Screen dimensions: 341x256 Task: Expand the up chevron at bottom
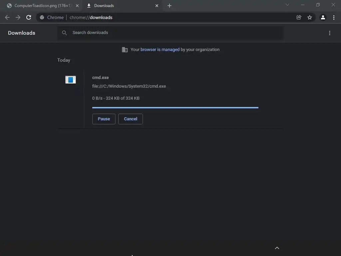click(x=277, y=248)
